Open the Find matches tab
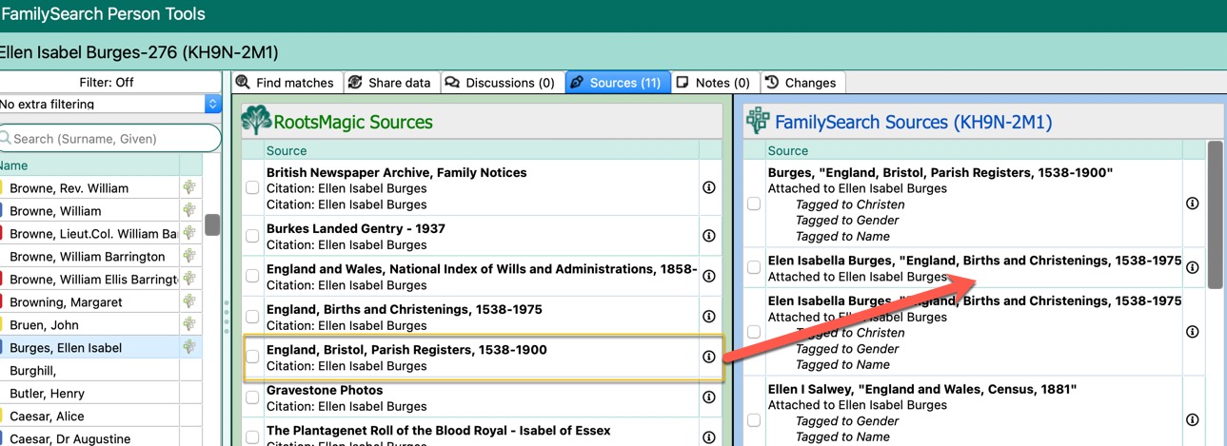 [x=285, y=83]
